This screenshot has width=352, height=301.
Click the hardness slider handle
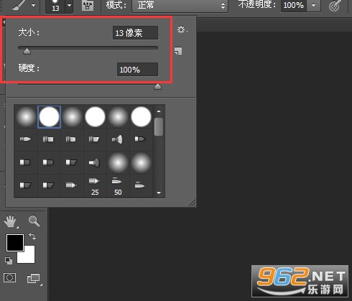point(157,87)
